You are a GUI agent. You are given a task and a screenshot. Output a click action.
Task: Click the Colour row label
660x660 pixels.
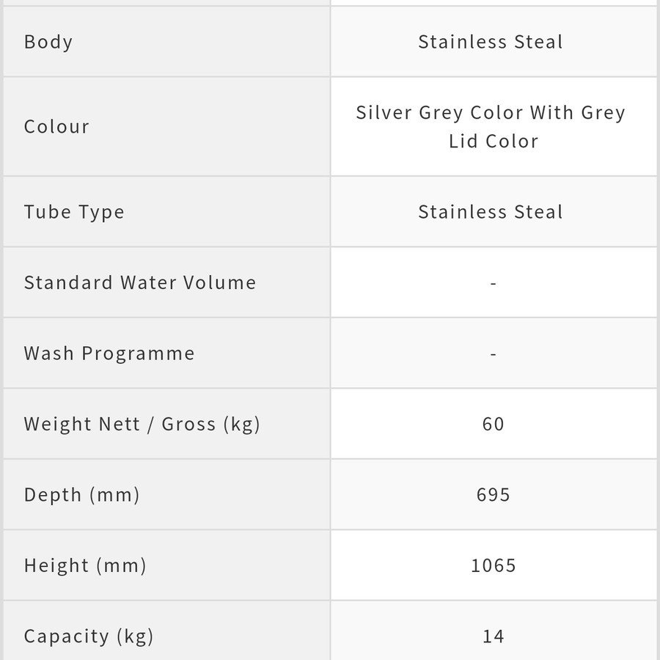56,126
